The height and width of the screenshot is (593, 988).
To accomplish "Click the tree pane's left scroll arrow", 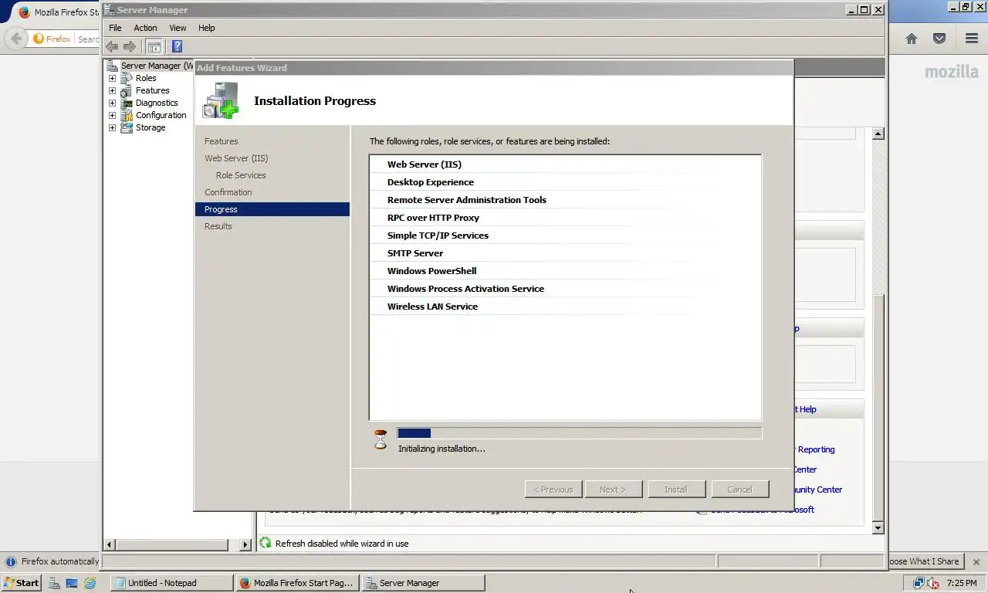I will [x=110, y=544].
